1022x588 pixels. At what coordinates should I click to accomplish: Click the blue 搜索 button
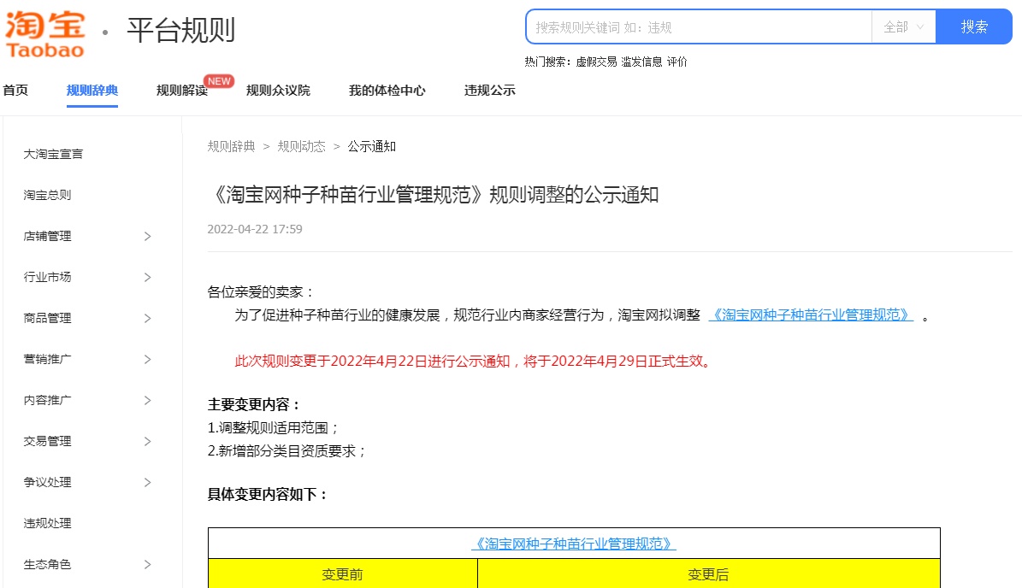(974, 26)
